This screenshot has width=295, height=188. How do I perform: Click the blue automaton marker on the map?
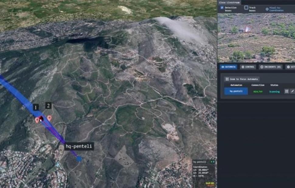coord(79,159)
